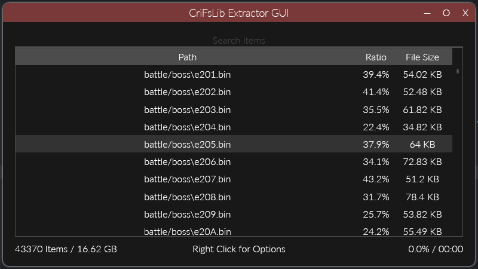Click the battle/boss\e208.bin entry
The height and width of the screenshot is (269, 478).
tap(187, 196)
